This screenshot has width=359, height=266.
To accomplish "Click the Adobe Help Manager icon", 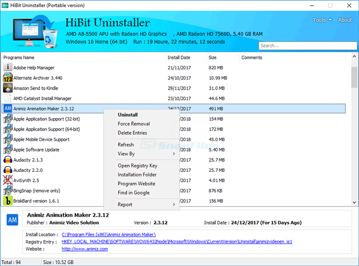I will [x=7, y=67].
